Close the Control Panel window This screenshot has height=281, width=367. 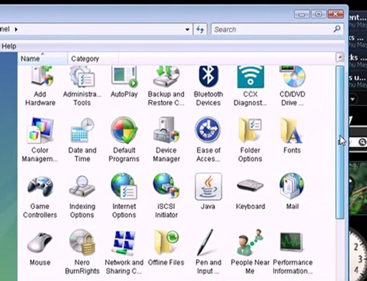tap(335, 14)
